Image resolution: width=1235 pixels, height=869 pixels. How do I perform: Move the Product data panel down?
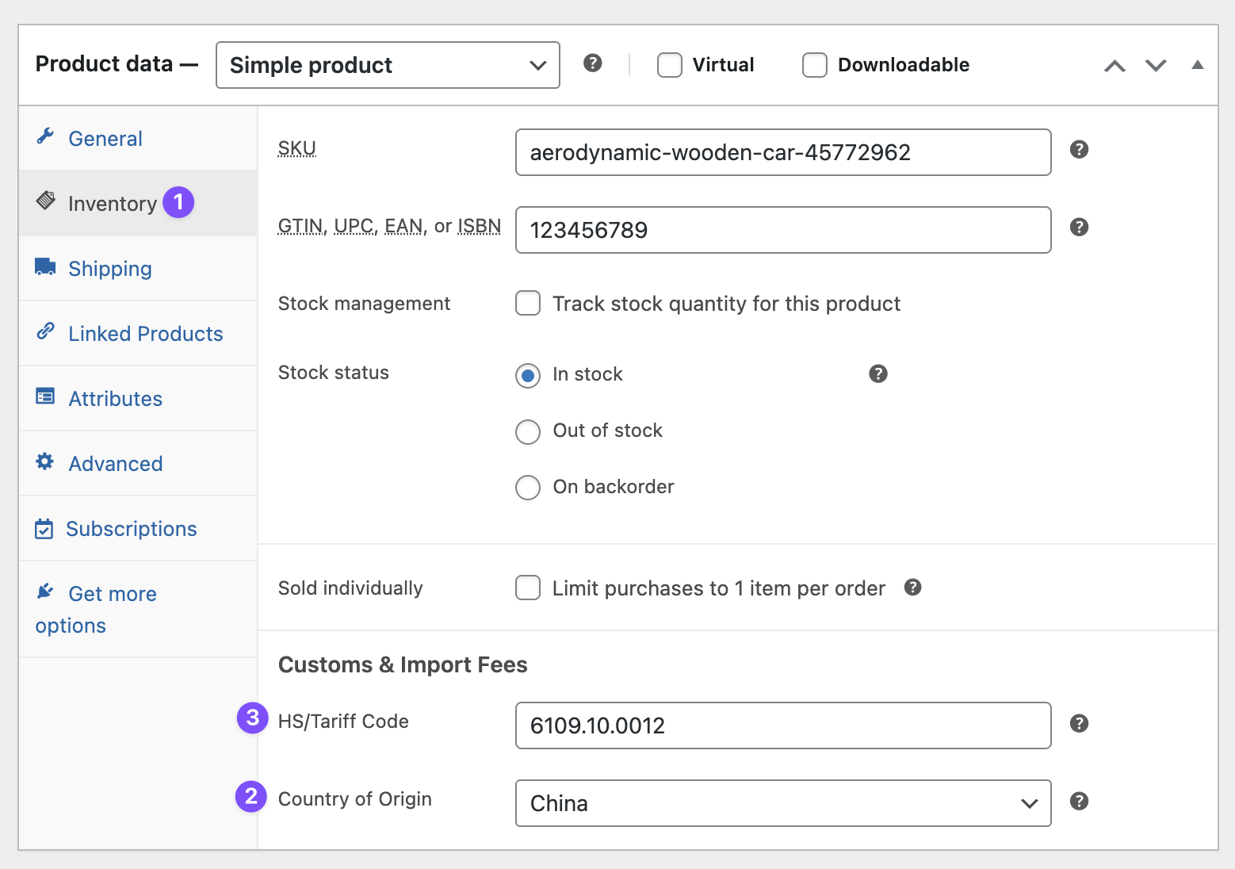click(x=1156, y=66)
